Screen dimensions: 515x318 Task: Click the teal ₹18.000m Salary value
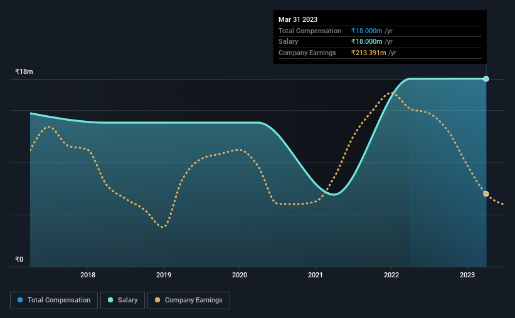coord(366,42)
